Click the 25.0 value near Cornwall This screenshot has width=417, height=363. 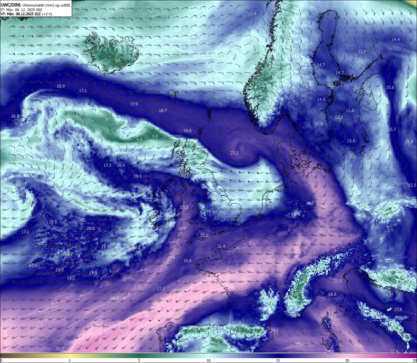click(182, 228)
